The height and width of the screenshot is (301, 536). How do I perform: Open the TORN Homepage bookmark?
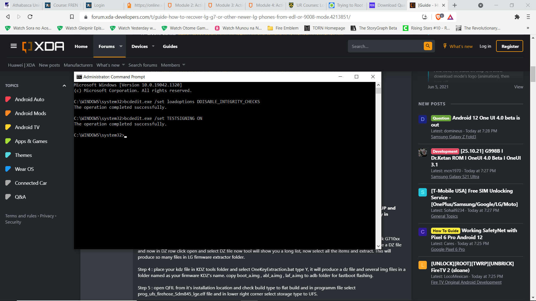325,28
